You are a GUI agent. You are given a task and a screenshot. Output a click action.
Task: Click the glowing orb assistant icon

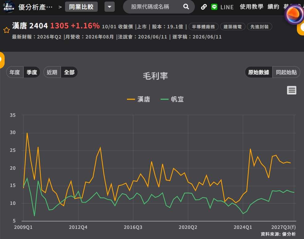point(294,15)
